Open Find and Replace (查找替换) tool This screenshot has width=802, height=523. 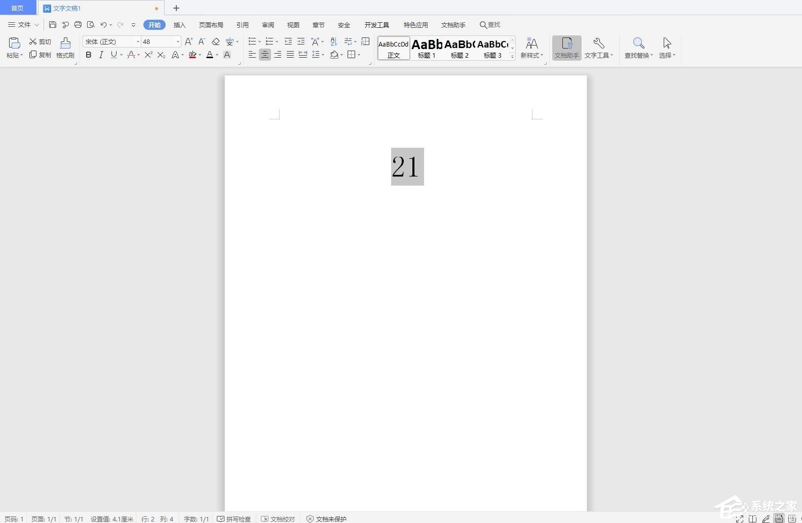point(638,48)
